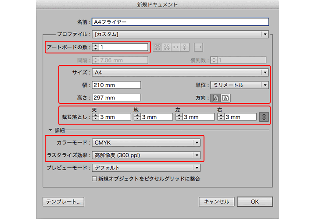Click the top bleed (天) stepper
This screenshot has width=315, height=219.
[95, 117]
